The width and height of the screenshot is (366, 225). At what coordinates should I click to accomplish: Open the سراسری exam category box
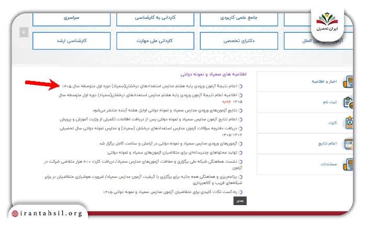point(72,19)
